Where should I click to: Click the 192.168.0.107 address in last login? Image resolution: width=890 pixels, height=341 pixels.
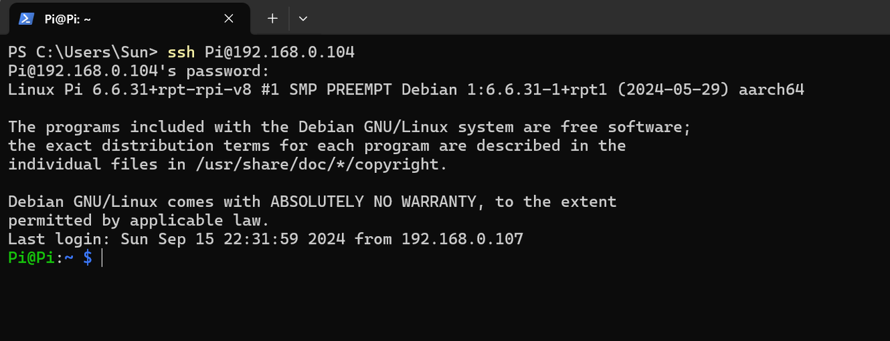pyautogui.click(x=462, y=240)
